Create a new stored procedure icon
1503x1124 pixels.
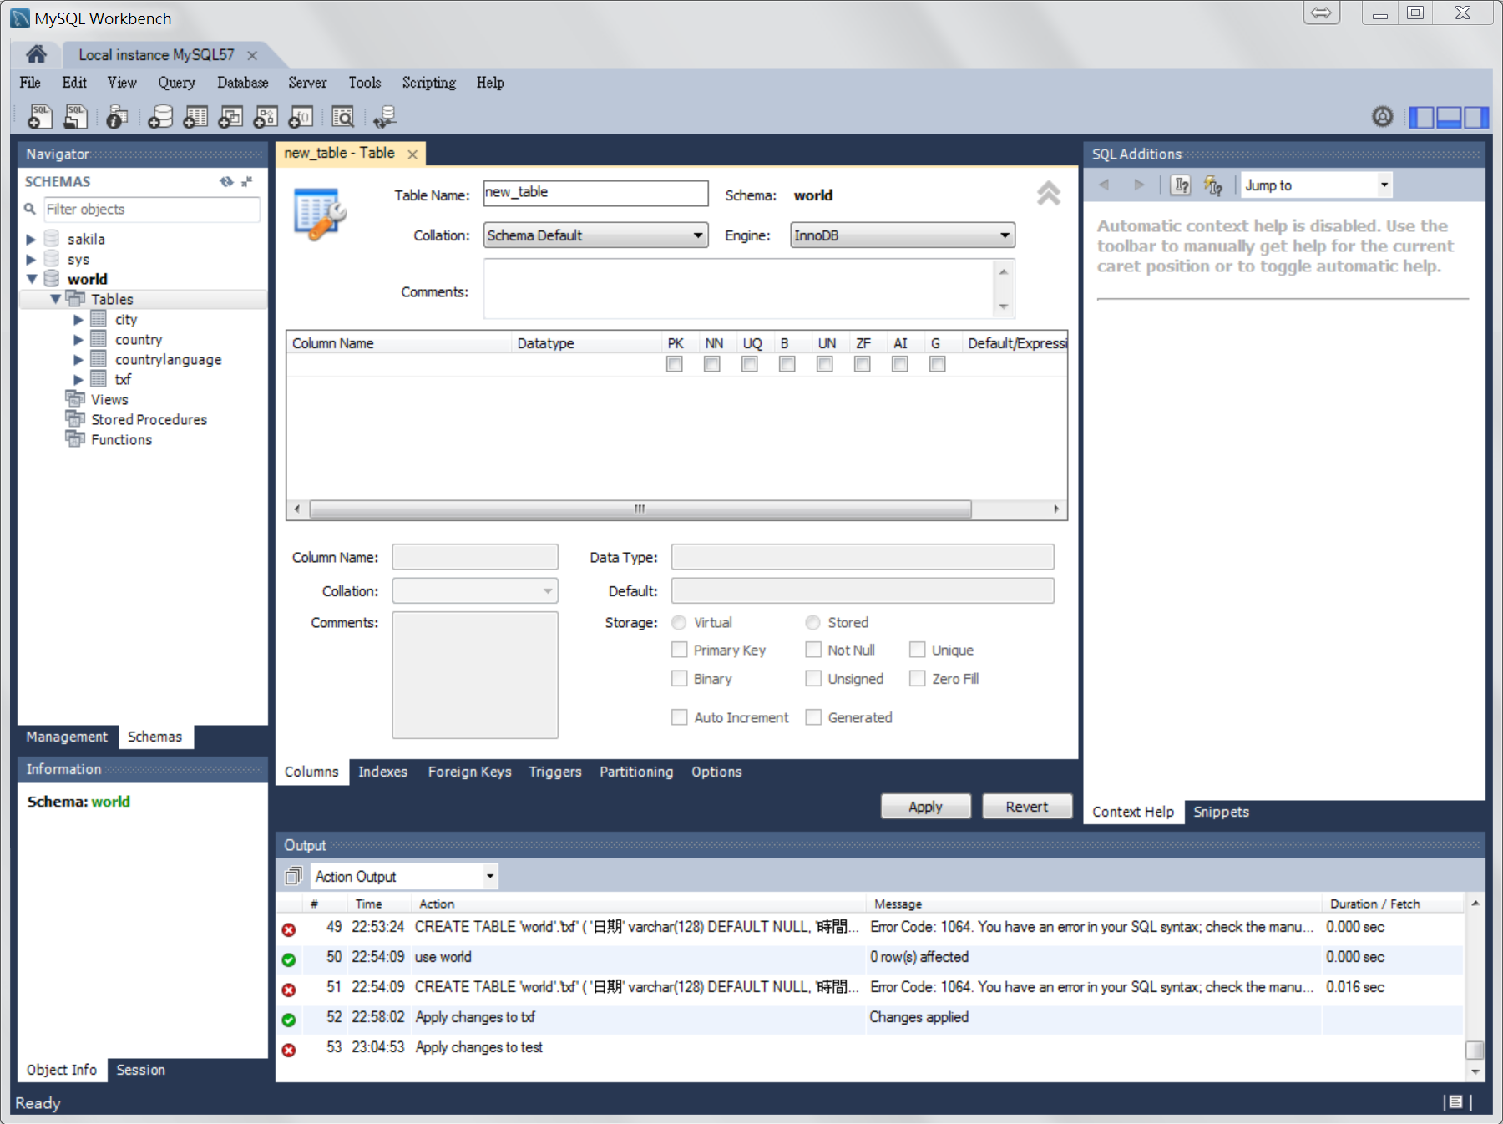(266, 117)
